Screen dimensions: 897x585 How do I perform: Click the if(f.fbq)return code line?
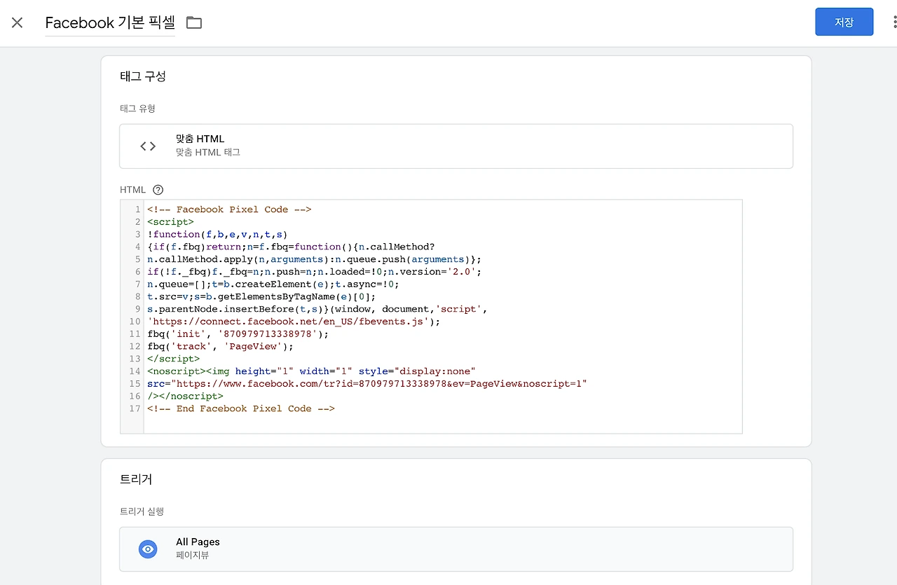291,247
